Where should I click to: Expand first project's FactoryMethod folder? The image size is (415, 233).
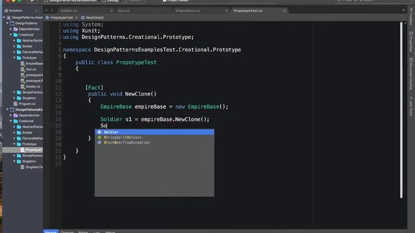coord(14,52)
